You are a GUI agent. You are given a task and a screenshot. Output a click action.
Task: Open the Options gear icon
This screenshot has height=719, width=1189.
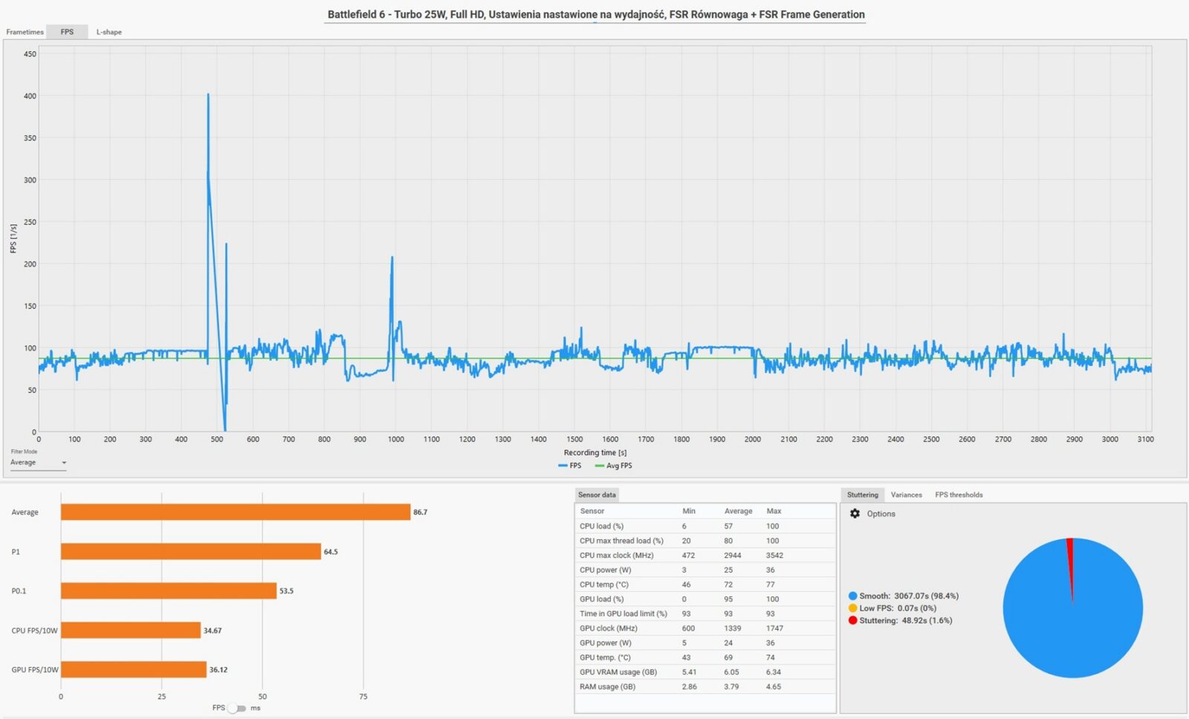point(855,514)
